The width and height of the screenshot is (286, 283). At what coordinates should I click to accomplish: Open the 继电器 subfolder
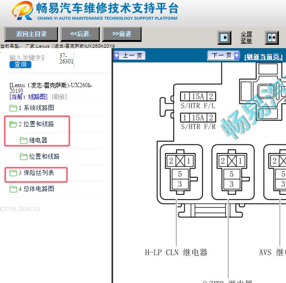click(x=38, y=141)
